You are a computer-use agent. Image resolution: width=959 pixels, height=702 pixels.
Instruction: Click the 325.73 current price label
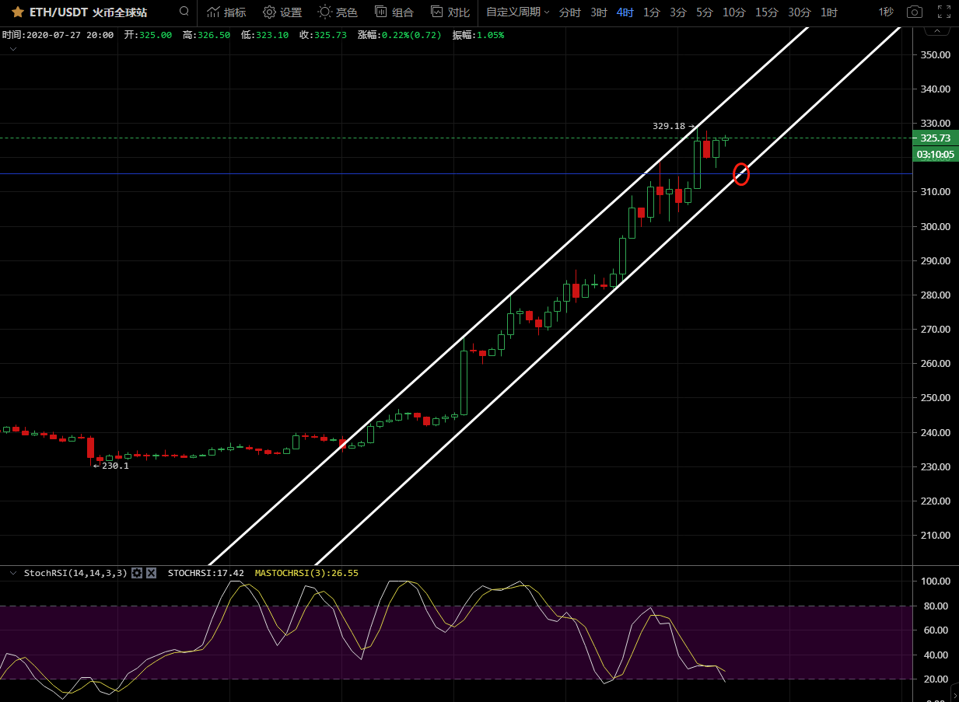pyautogui.click(x=935, y=138)
